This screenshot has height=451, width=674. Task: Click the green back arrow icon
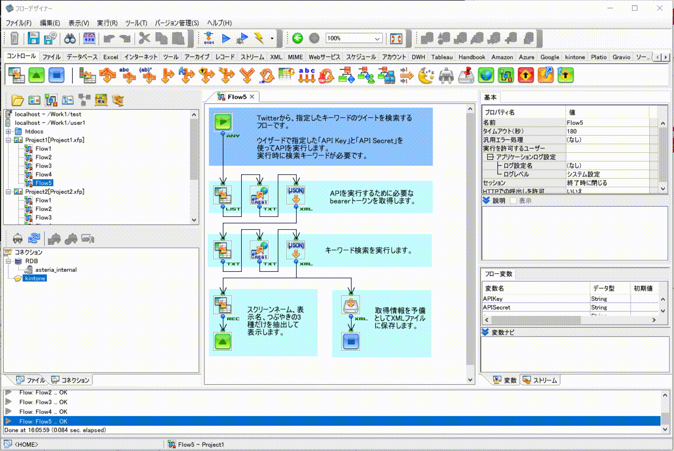297,38
